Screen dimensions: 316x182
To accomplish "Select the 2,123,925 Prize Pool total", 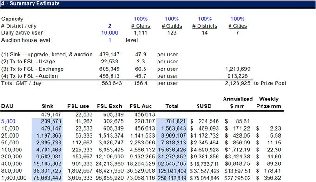I will tap(238, 83).
